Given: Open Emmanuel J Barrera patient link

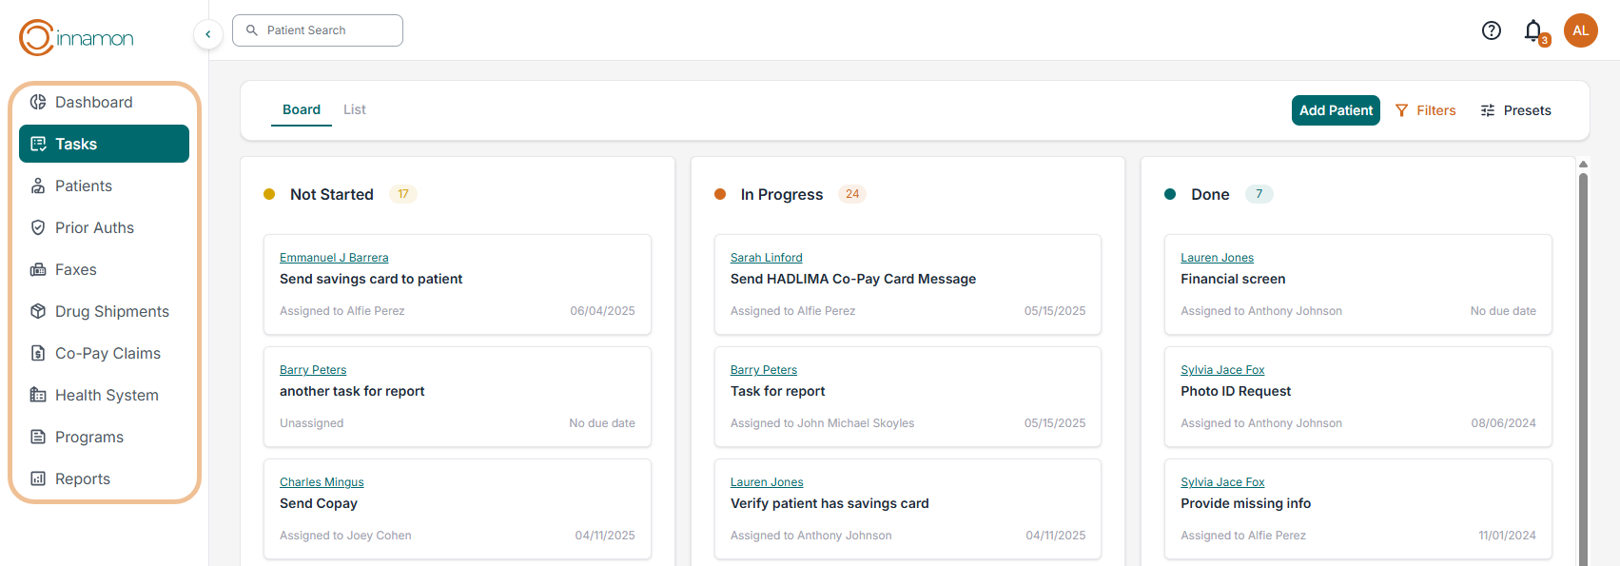Looking at the screenshot, I should pos(334,258).
